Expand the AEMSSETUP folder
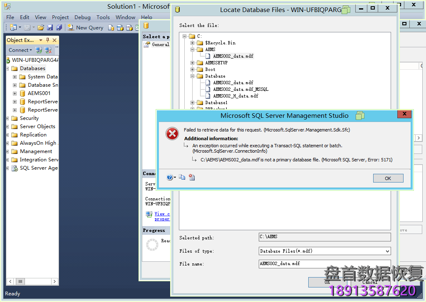The width and height of the screenshot is (426, 302). (192, 63)
